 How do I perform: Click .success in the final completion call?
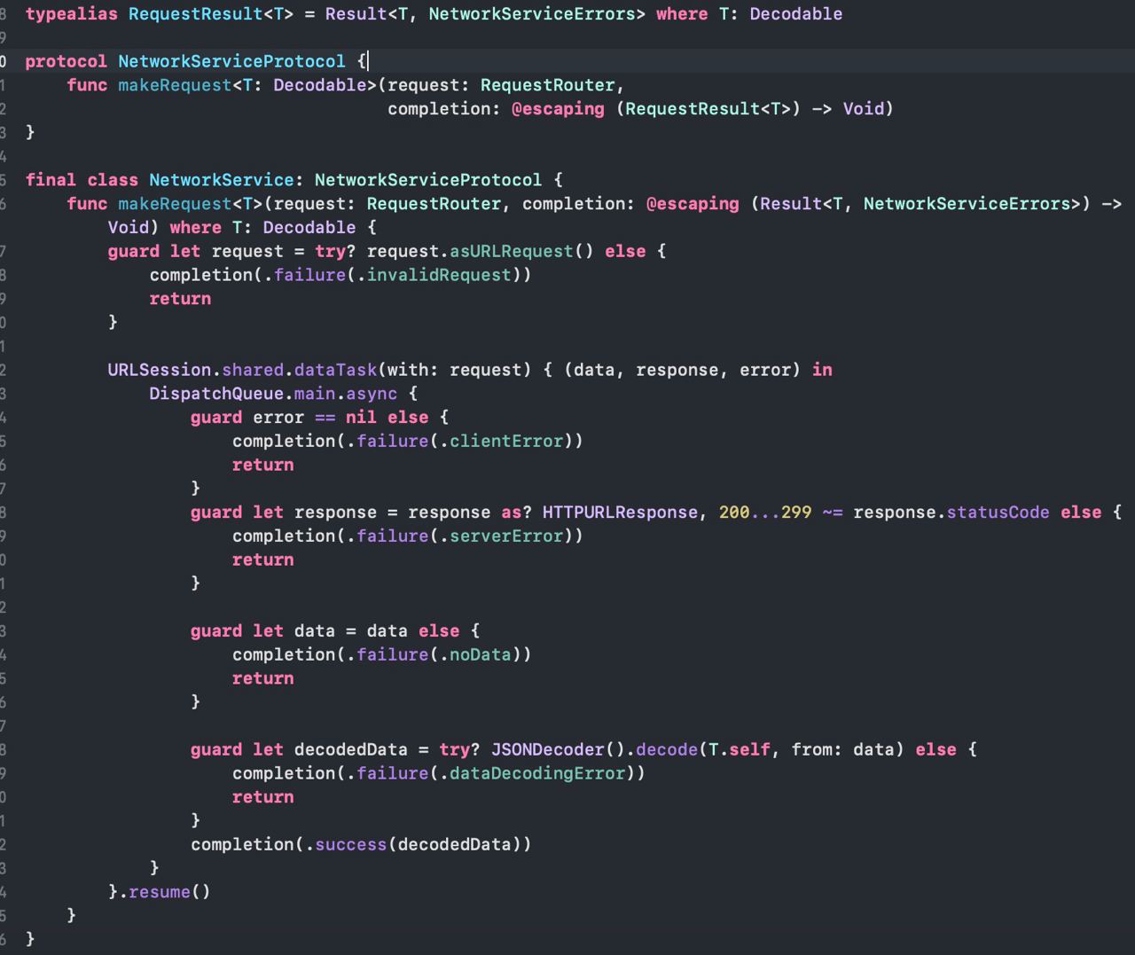[x=346, y=844]
